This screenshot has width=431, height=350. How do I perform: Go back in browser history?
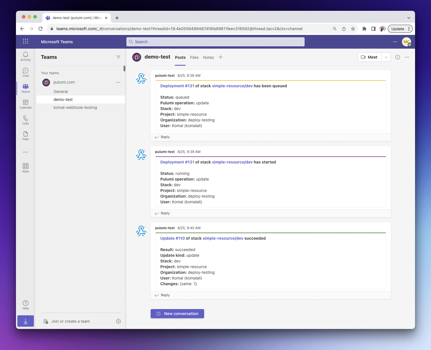(x=22, y=29)
